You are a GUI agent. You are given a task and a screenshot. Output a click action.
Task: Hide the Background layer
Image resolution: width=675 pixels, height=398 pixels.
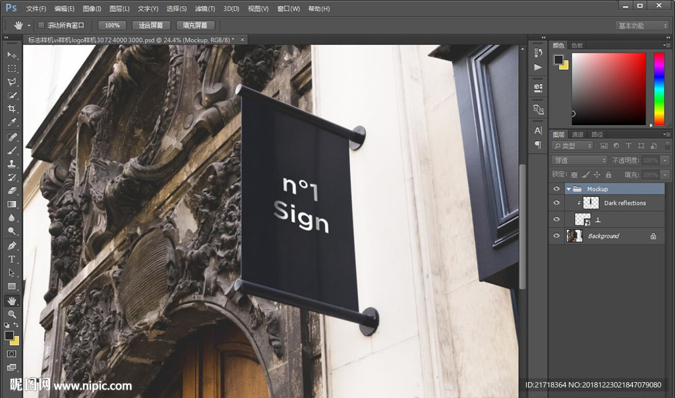pyautogui.click(x=556, y=236)
